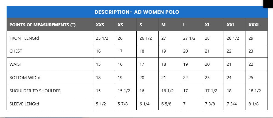Select the Bottom Width value for XXXL

[251, 77]
